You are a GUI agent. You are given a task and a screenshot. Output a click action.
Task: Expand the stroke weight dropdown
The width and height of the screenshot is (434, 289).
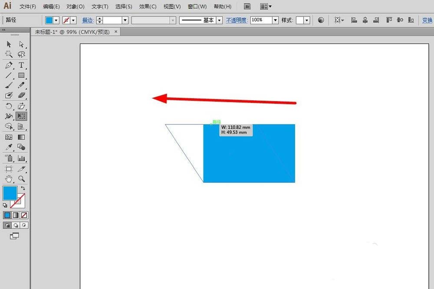pos(125,20)
